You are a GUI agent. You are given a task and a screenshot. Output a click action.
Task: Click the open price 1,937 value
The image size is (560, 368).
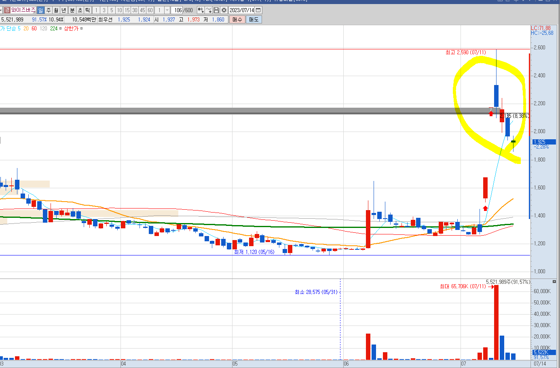pyautogui.click(x=169, y=19)
